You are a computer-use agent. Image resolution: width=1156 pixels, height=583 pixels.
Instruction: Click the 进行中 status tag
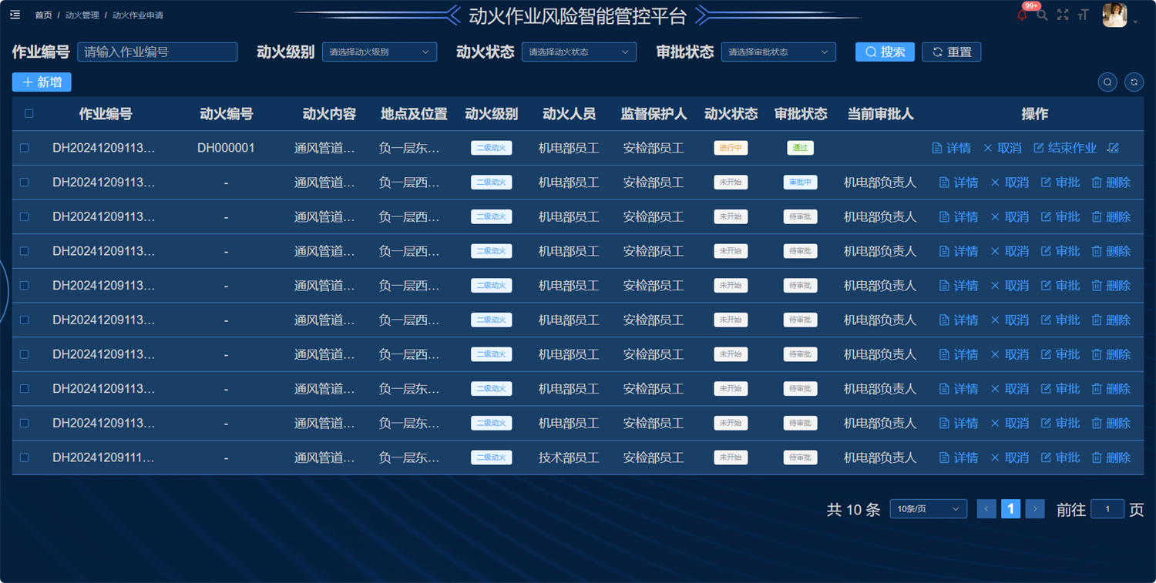pos(731,148)
